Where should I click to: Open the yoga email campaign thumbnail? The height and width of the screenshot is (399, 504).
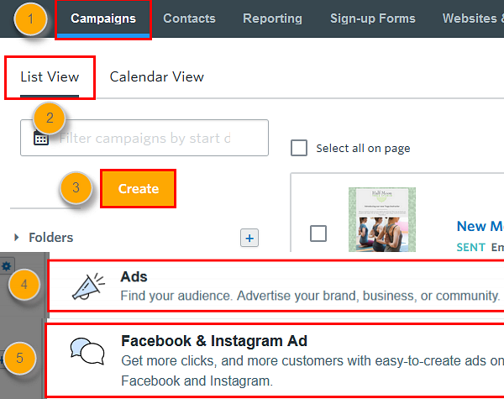click(382, 219)
